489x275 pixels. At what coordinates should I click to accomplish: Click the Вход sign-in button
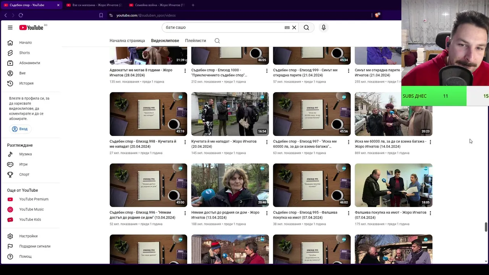(20, 129)
